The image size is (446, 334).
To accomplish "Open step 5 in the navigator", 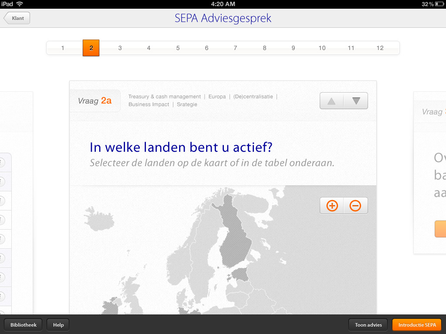I will point(178,48).
